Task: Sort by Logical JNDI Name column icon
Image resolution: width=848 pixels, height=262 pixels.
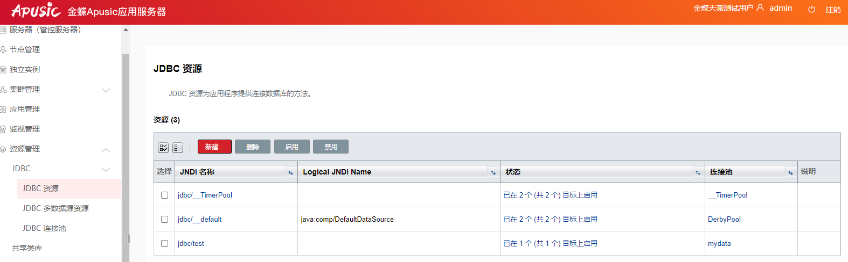Action: pyautogui.click(x=493, y=172)
